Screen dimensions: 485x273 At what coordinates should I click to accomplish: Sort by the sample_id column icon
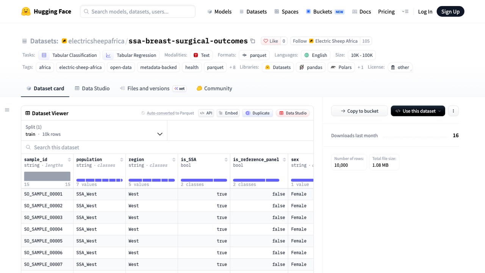pos(69,160)
